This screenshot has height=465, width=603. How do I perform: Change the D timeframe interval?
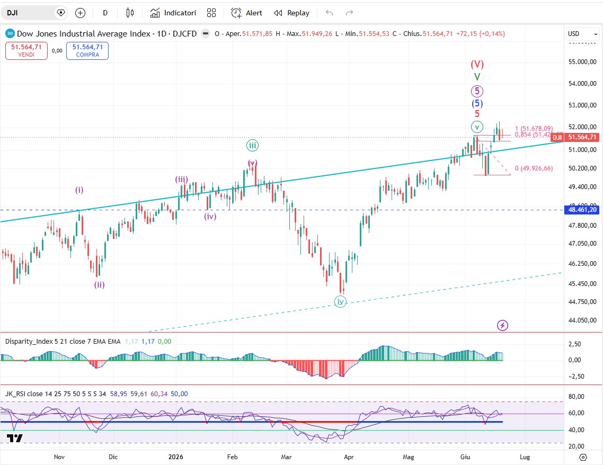click(105, 13)
